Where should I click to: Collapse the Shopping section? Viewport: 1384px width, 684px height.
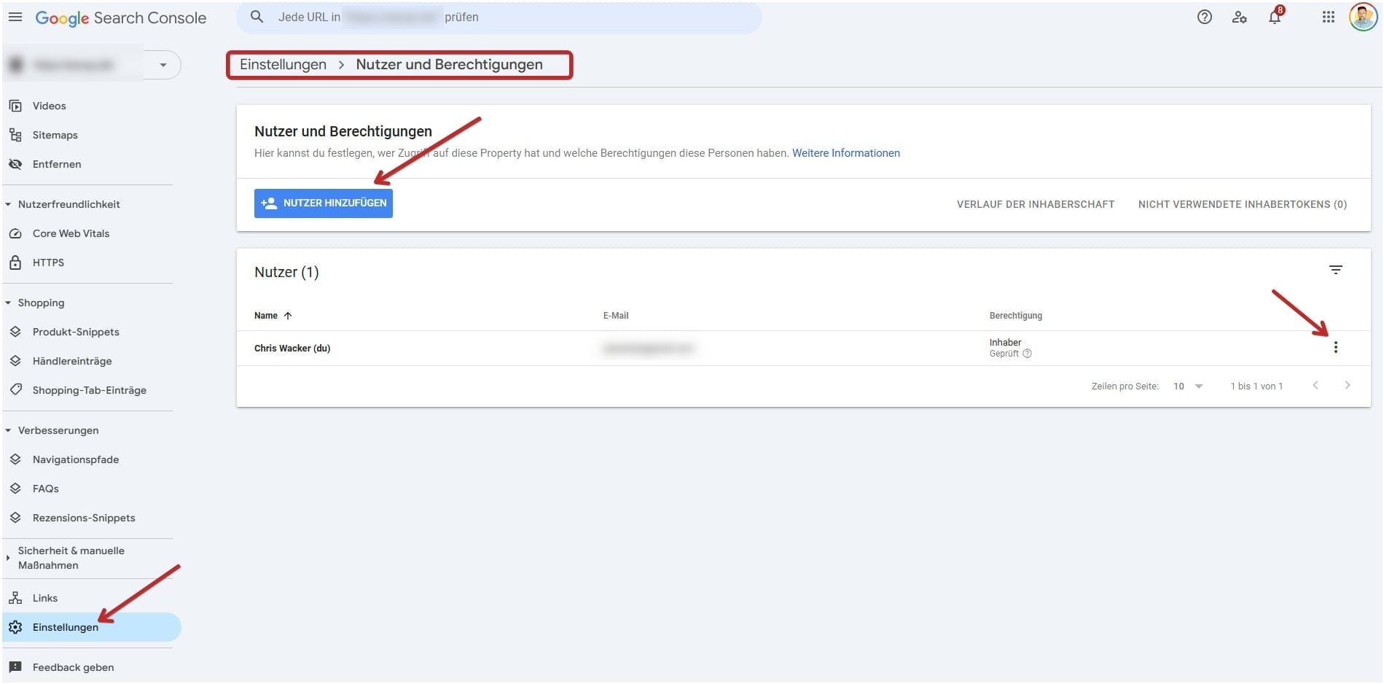point(9,303)
